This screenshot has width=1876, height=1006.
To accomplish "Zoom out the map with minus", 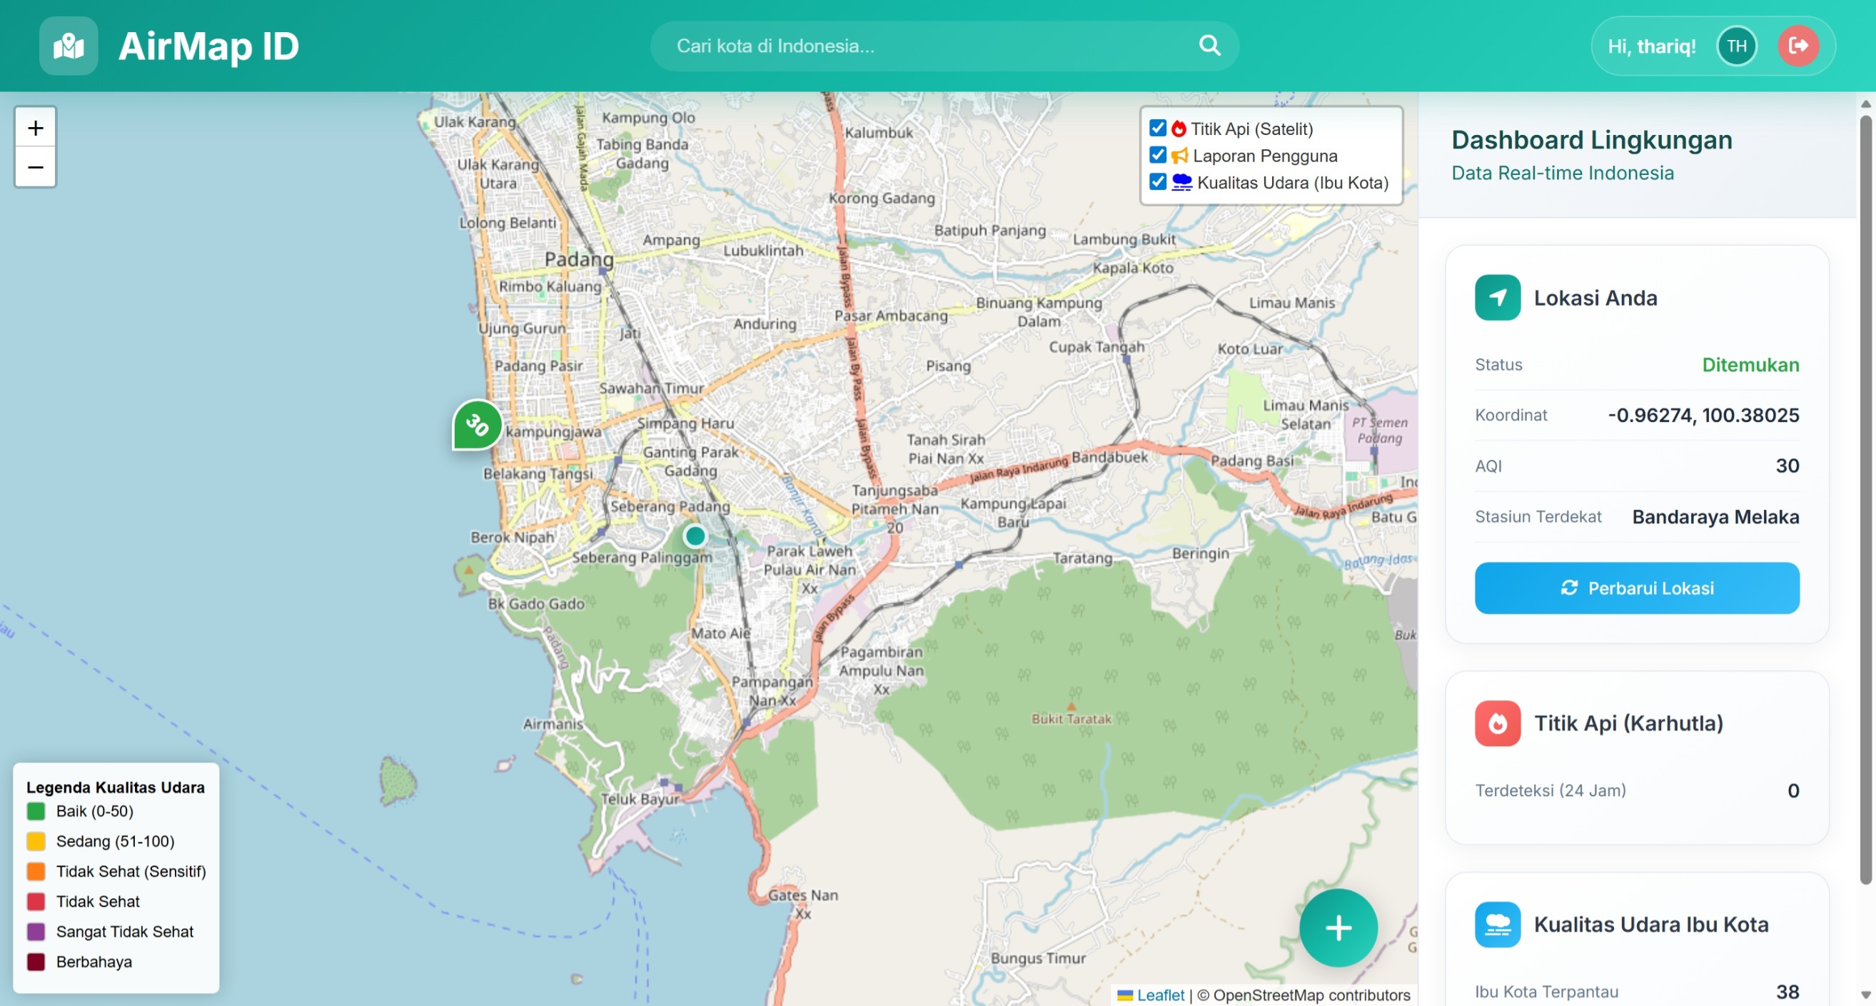I will pyautogui.click(x=35, y=168).
